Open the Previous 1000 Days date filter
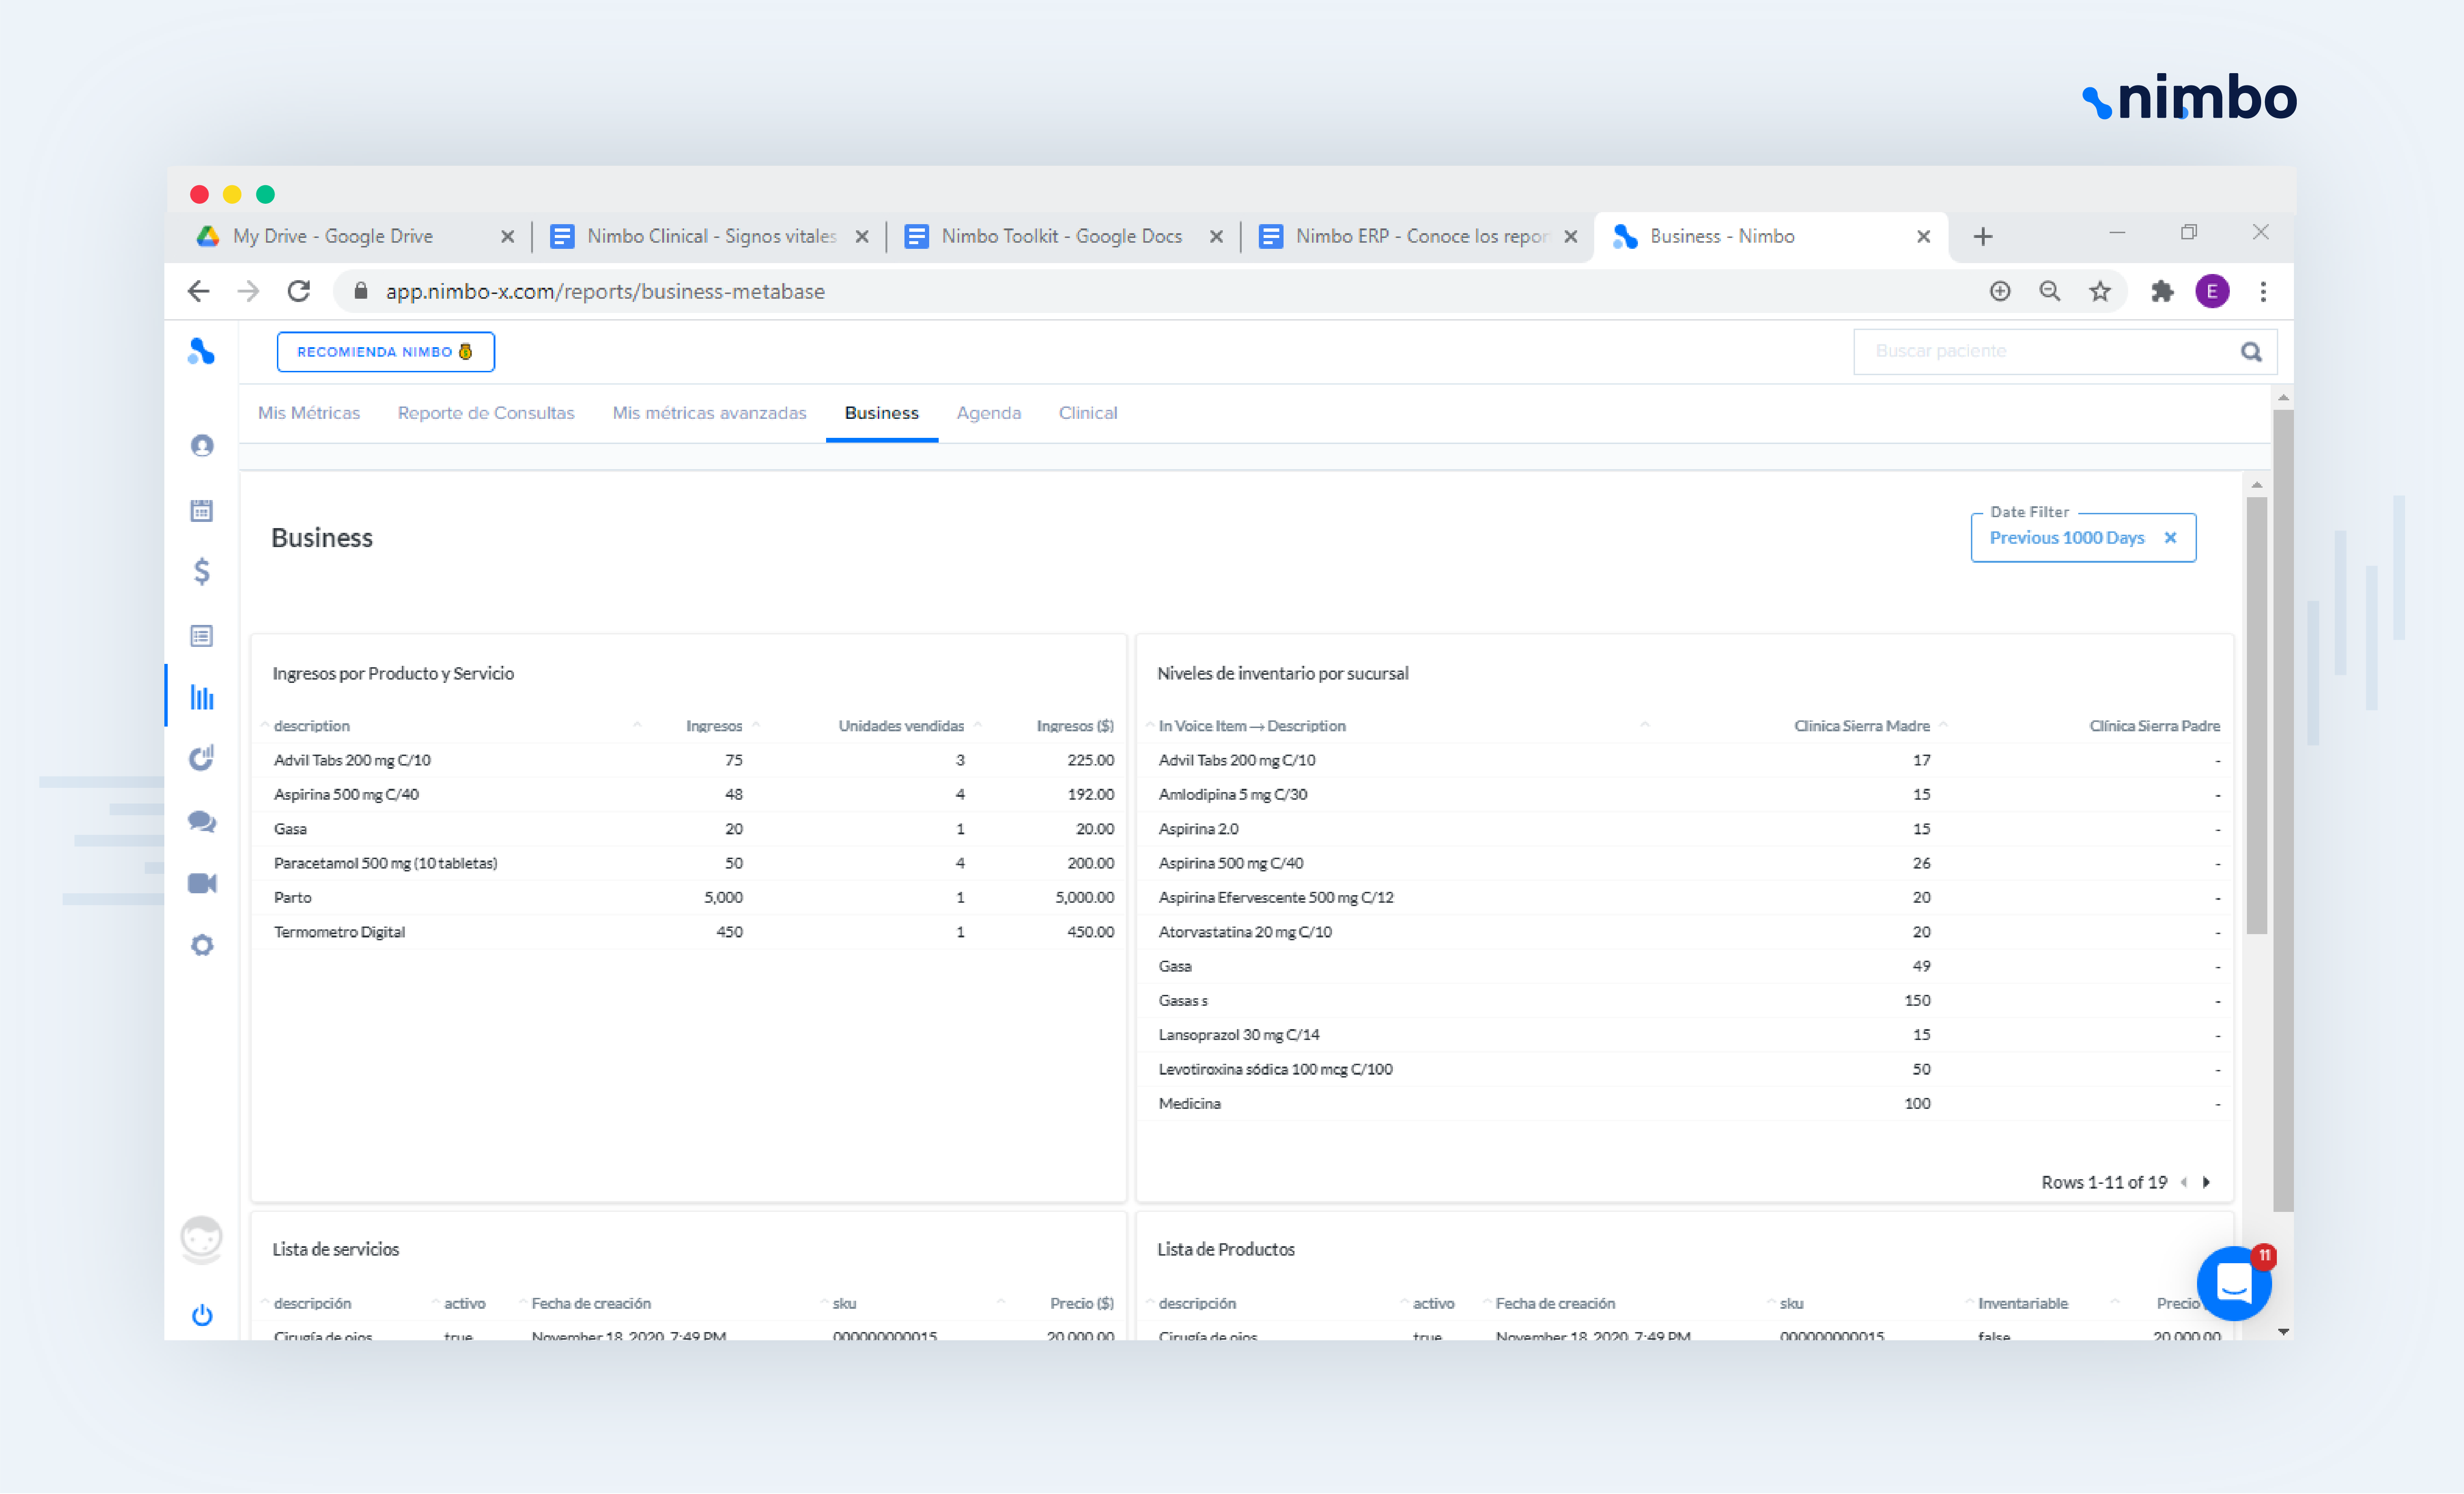 2066,538
